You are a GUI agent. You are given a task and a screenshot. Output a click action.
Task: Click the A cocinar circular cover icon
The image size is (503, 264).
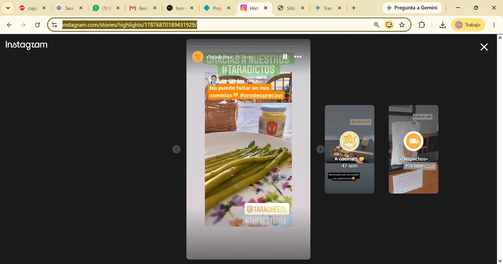click(x=350, y=141)
